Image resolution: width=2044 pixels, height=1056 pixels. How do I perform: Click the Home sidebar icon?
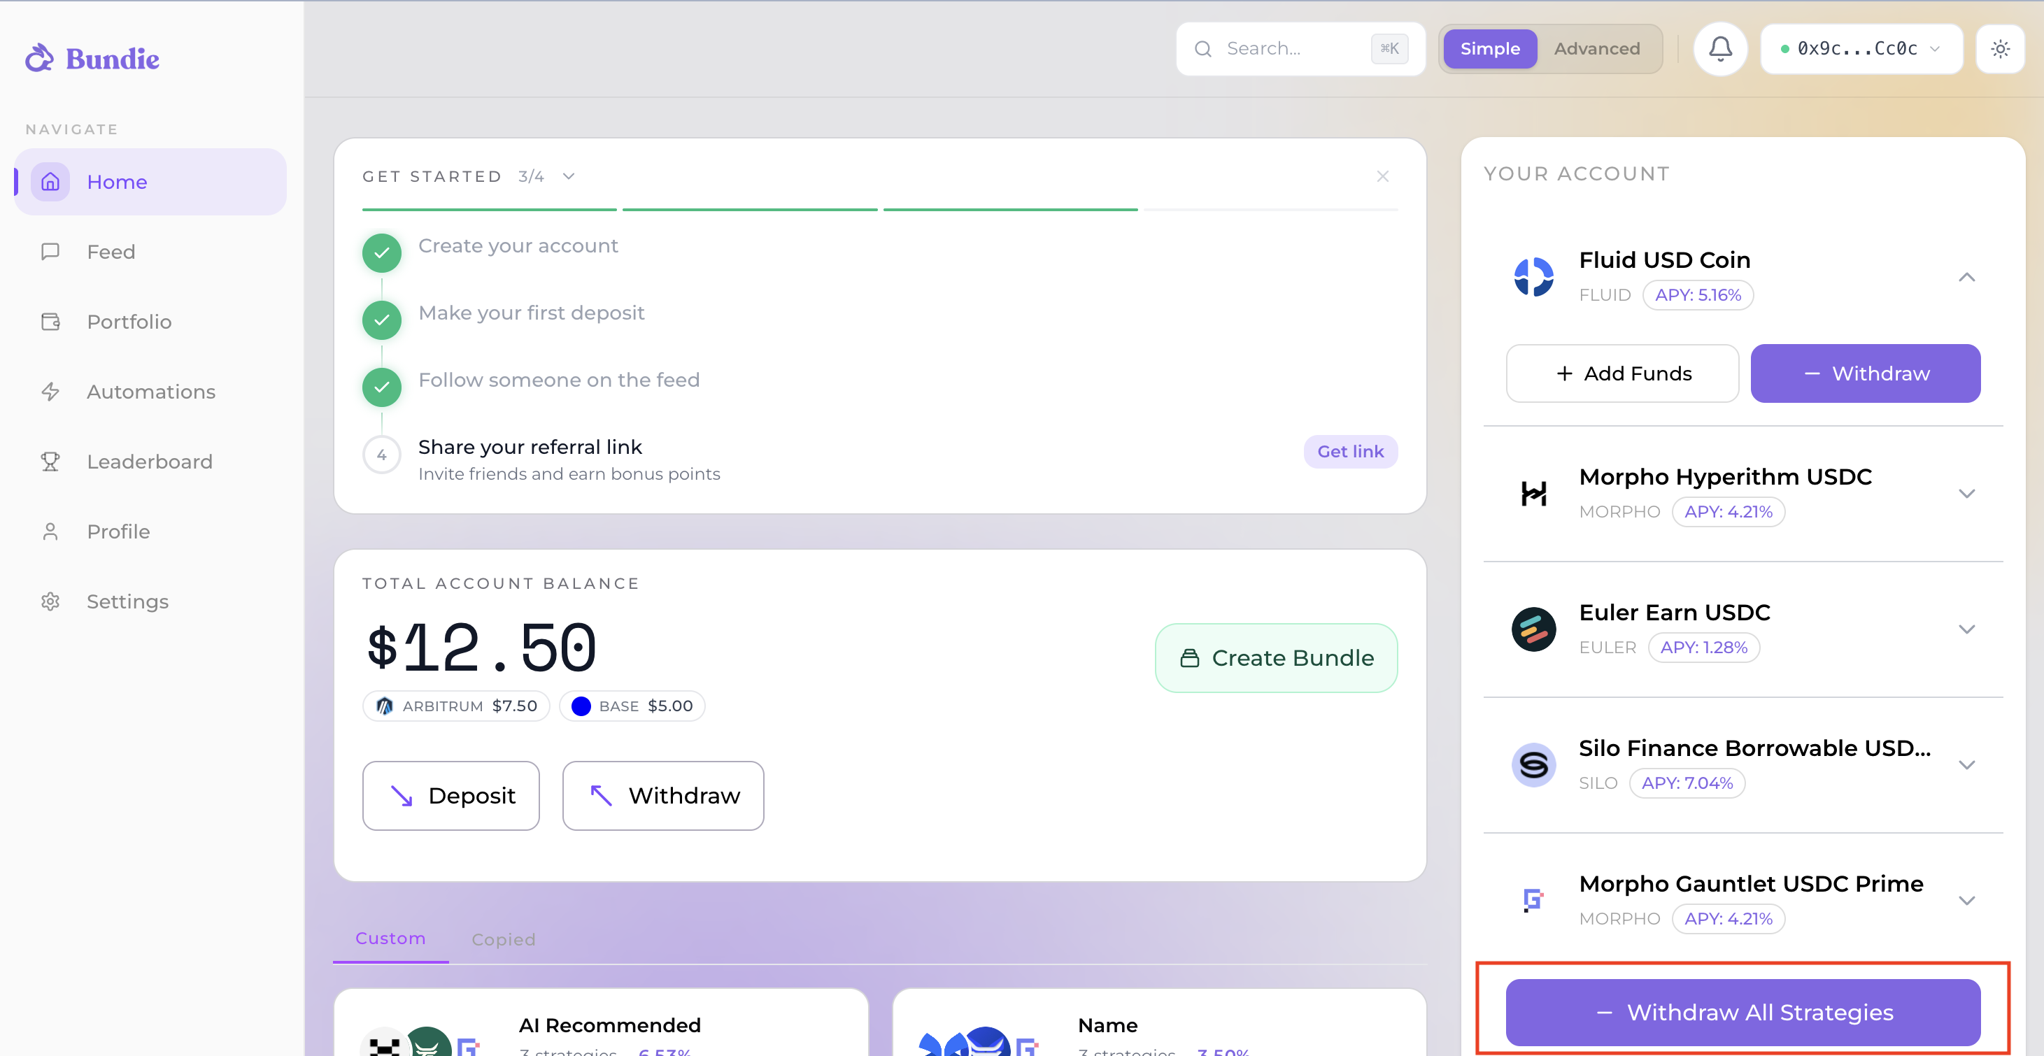coord(50,182)
